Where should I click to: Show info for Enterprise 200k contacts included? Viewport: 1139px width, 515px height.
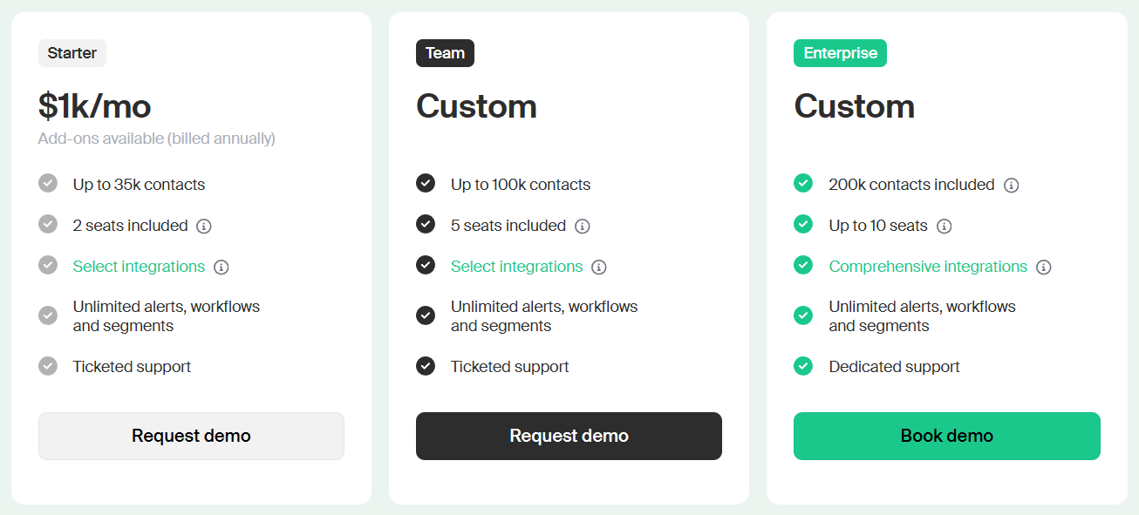(1012, 186)
